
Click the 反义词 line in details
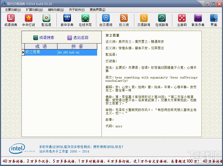[135, 48]
